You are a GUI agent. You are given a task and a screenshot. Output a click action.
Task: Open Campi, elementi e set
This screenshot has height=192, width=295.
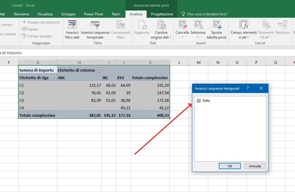(x=244, y=30)
